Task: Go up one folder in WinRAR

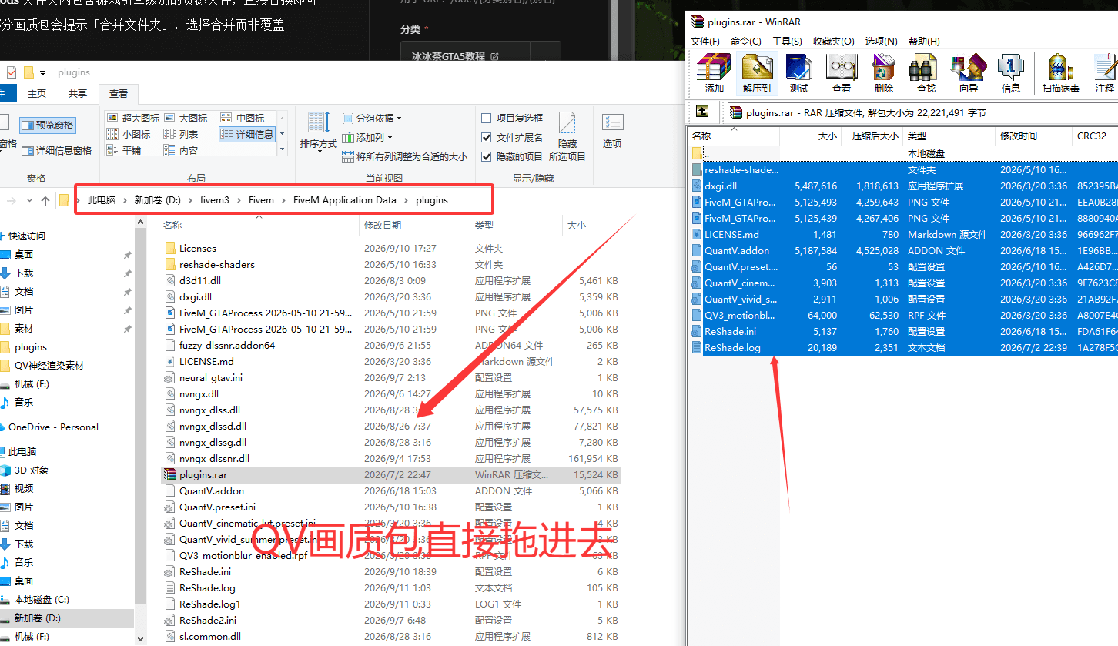Action: tap(702, 112)
